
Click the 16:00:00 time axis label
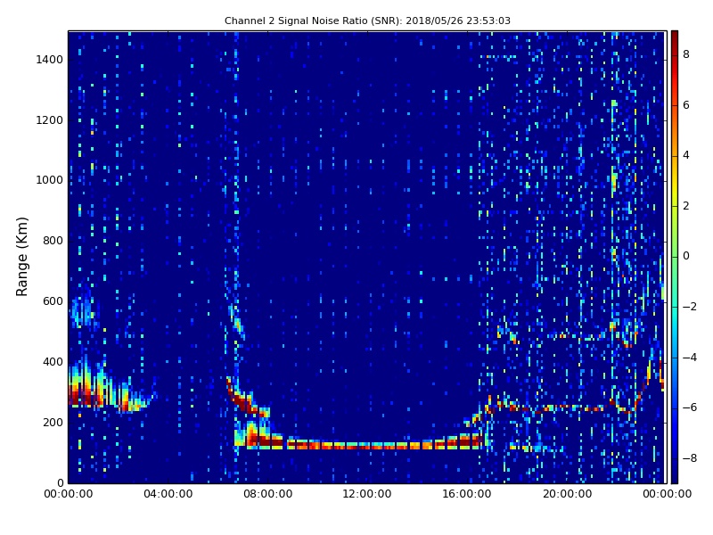click(466, 494)
